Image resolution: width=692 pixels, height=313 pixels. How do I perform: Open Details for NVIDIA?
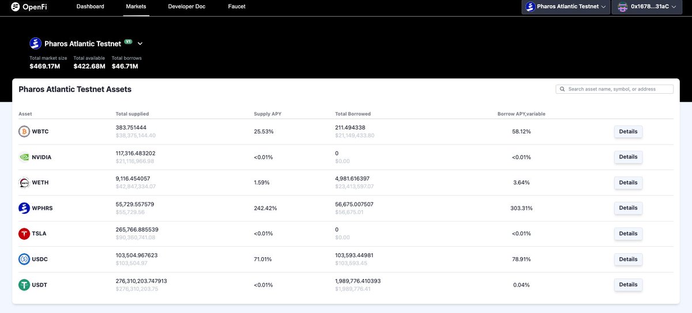(628, 157)
